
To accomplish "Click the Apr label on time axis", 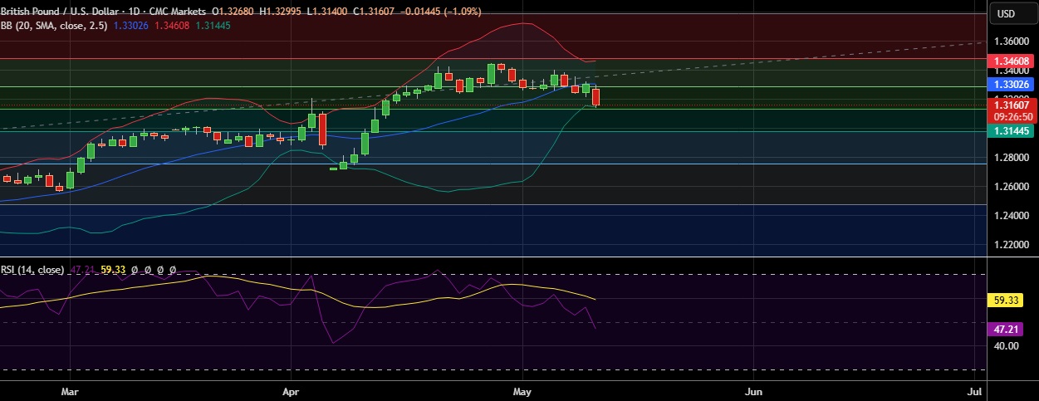I will coord(291,390).
